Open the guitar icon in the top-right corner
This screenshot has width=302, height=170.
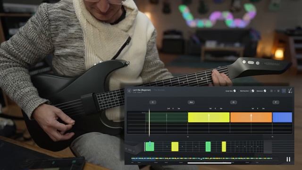(290, 91)
